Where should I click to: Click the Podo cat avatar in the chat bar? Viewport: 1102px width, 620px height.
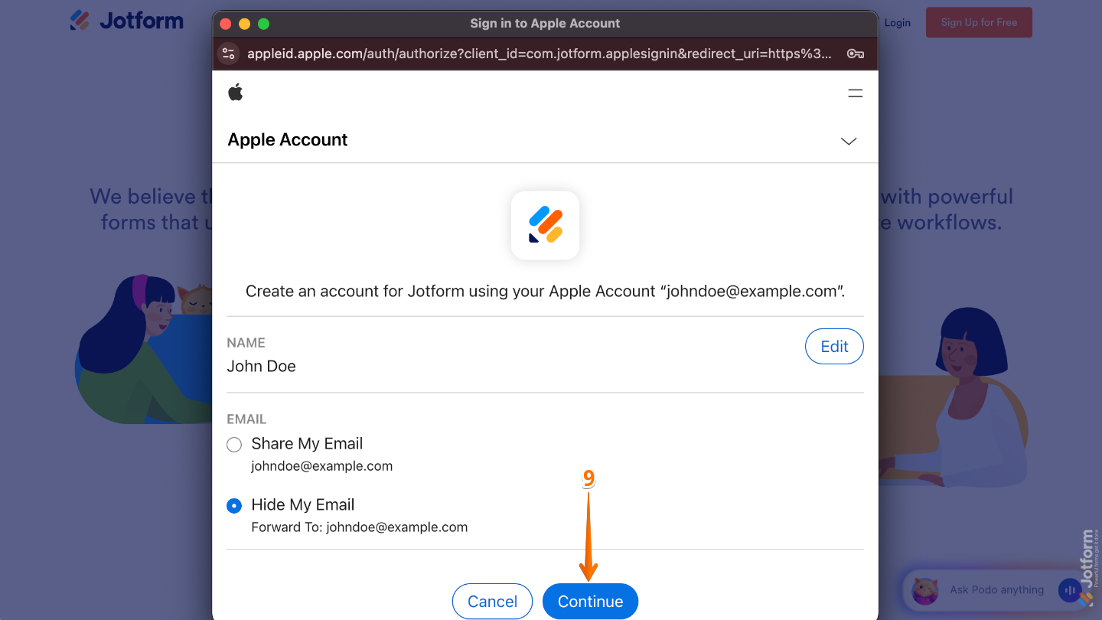tap(924, 590)
